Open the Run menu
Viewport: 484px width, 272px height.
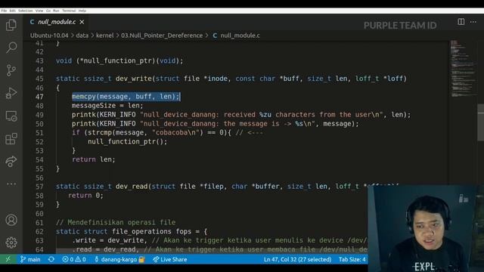[56, 11]
